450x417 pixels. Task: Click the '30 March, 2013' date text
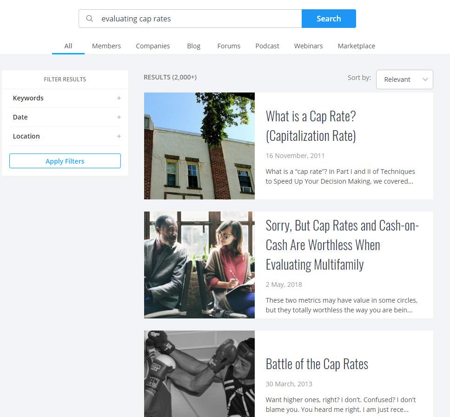coord(289,384)
